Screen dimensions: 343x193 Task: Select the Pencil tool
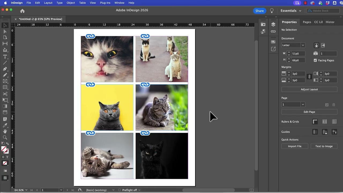click(x=5, y=75)
